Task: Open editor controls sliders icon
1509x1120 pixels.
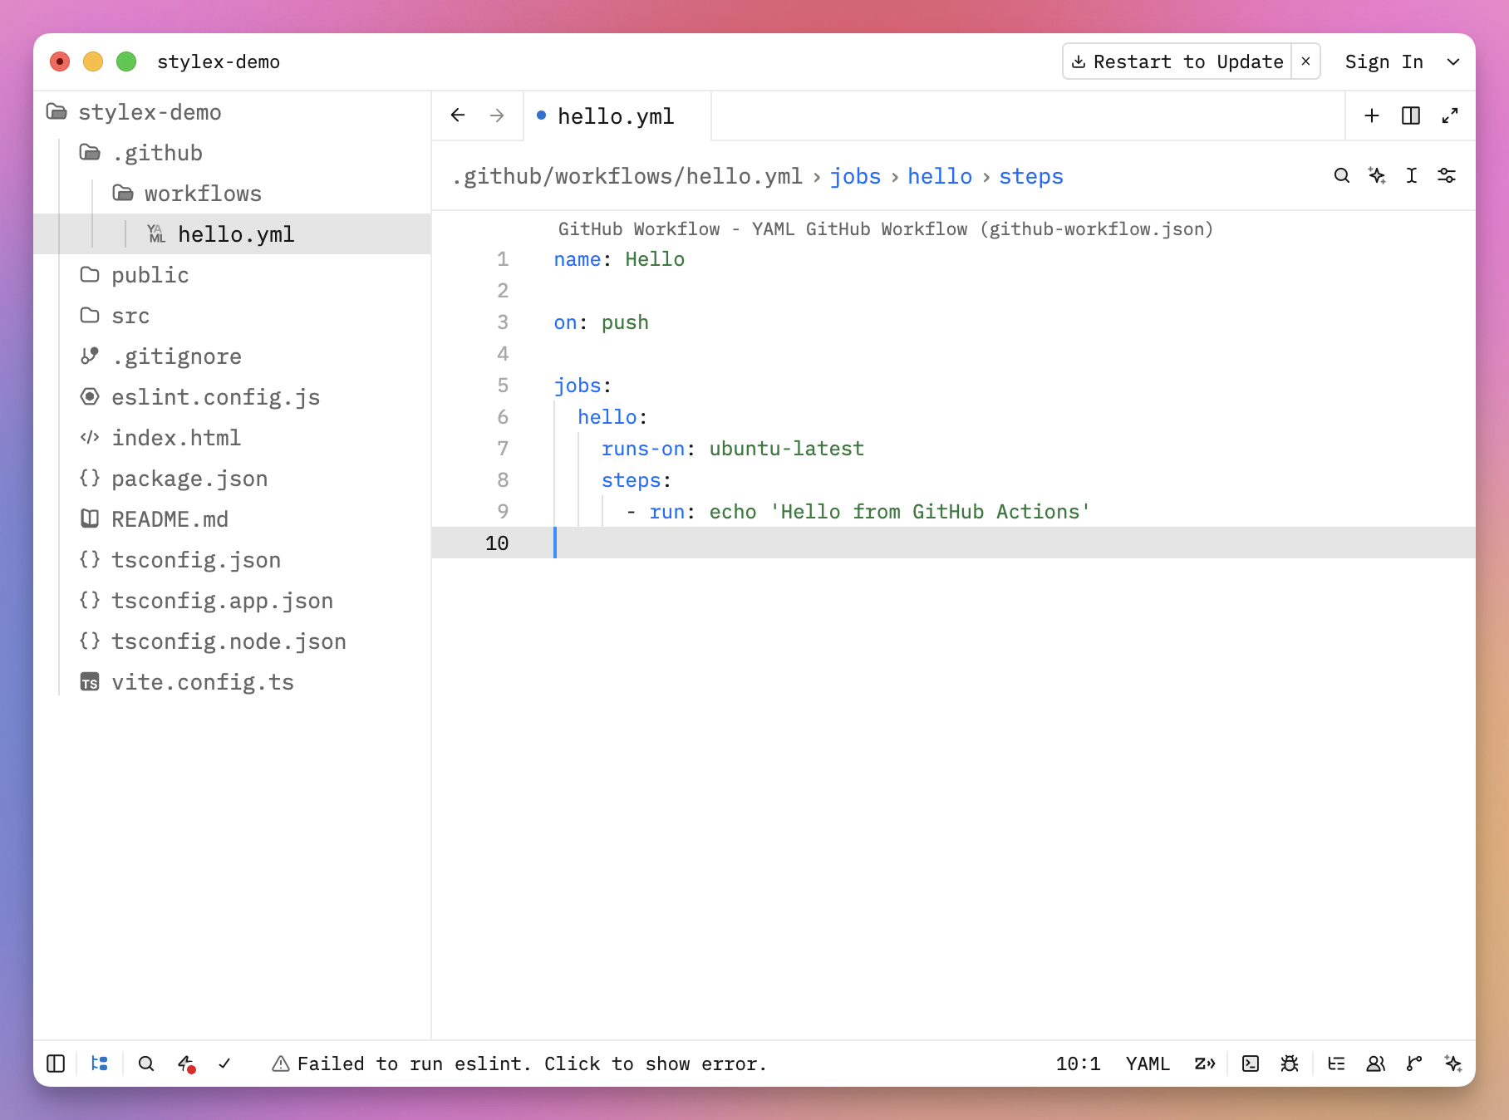Action: click(x=1447, y=175)
